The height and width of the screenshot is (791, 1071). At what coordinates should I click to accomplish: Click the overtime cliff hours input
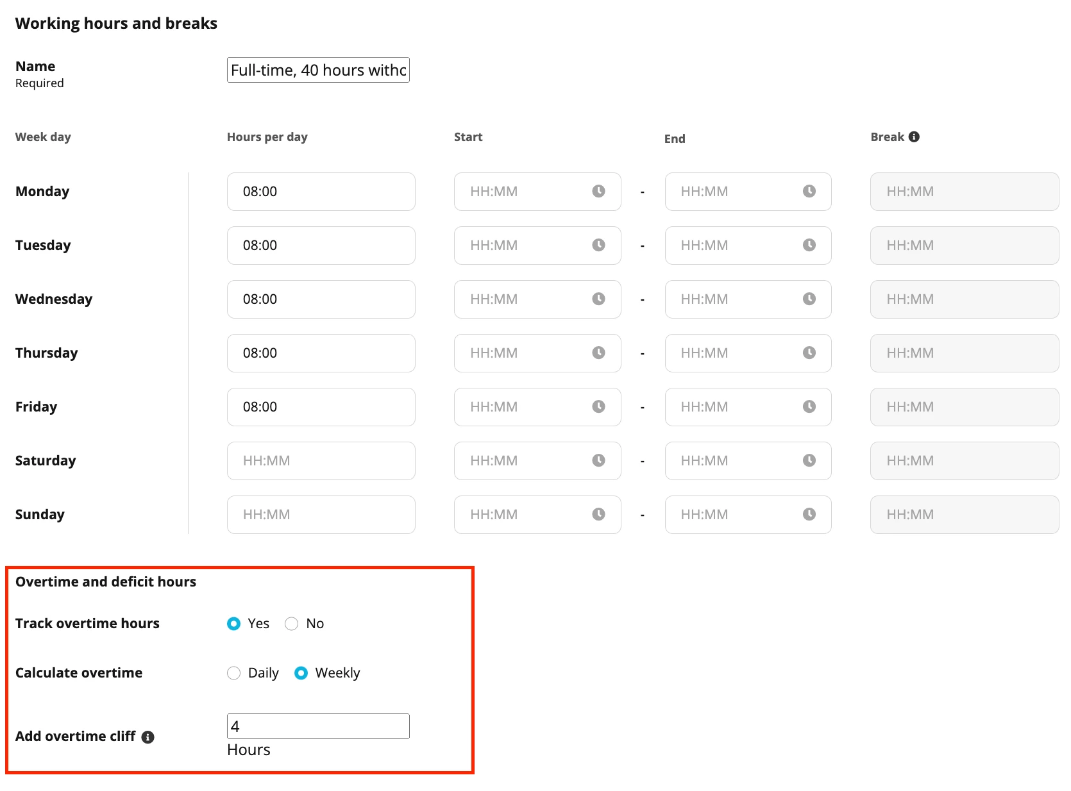click(x=318, y=726)
